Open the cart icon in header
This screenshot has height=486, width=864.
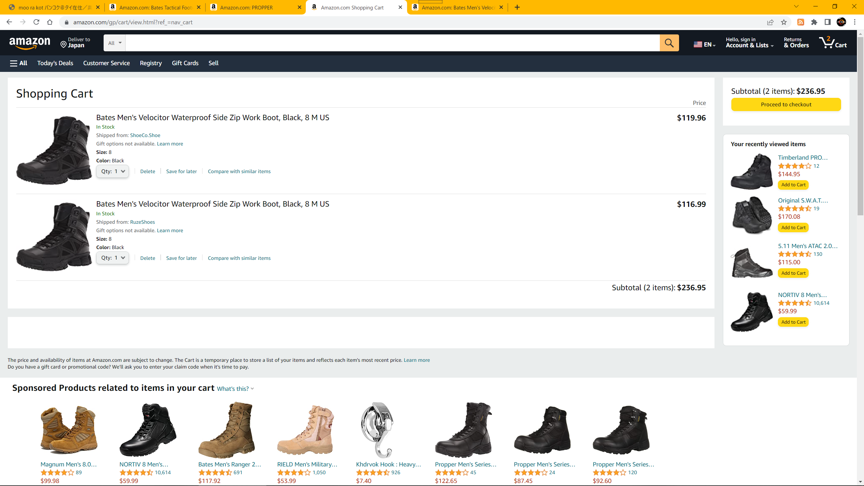click(833, 43)
